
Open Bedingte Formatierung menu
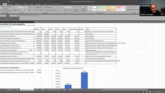[77, 9]
